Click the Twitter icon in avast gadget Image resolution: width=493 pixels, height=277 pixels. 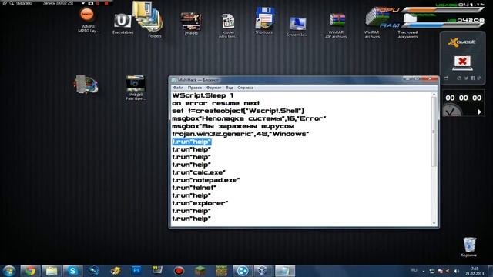coord(466,78)
